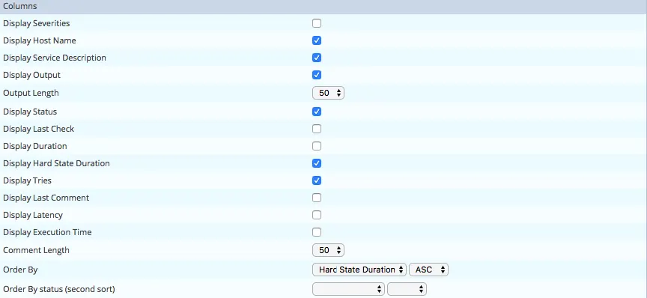Click the Display Service Description label
This screenshot has width=647, height=298.
click(55, 58)
